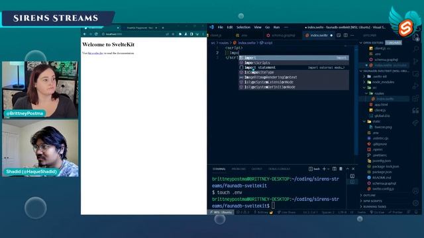Click the split terminal icon

pyautogui.click(x=334, y=169)
